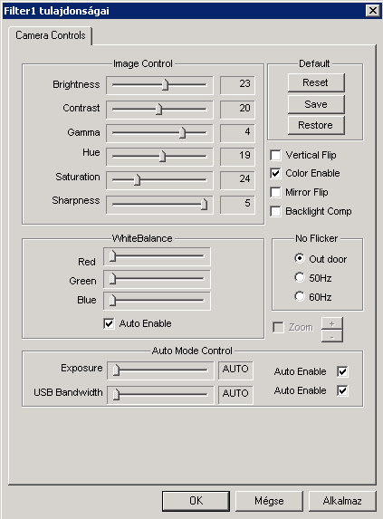Select the Sharpness value field showing 5
Image resolution: width=383 pixels, height=519 pixels.
click(237, 205)
